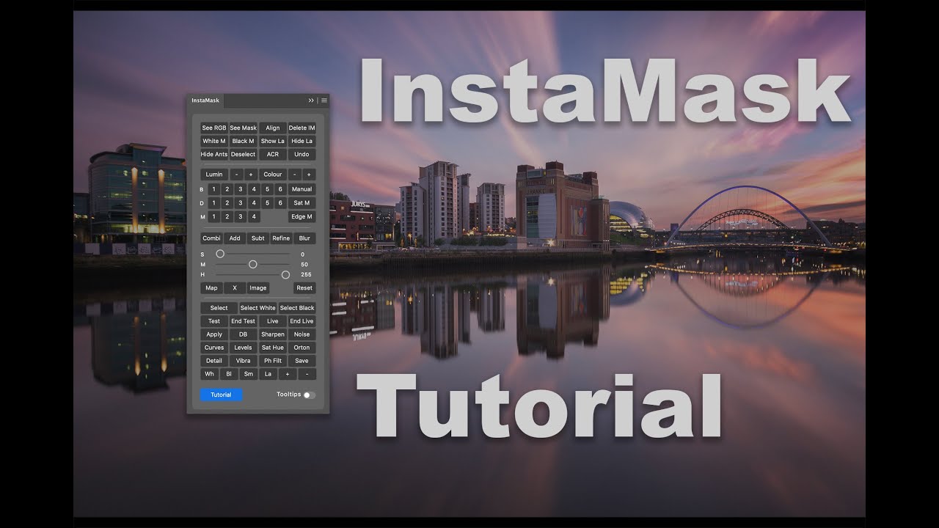Reset the sliders with the Reset button
Screen dimensions: 939x528
point(304,288)
